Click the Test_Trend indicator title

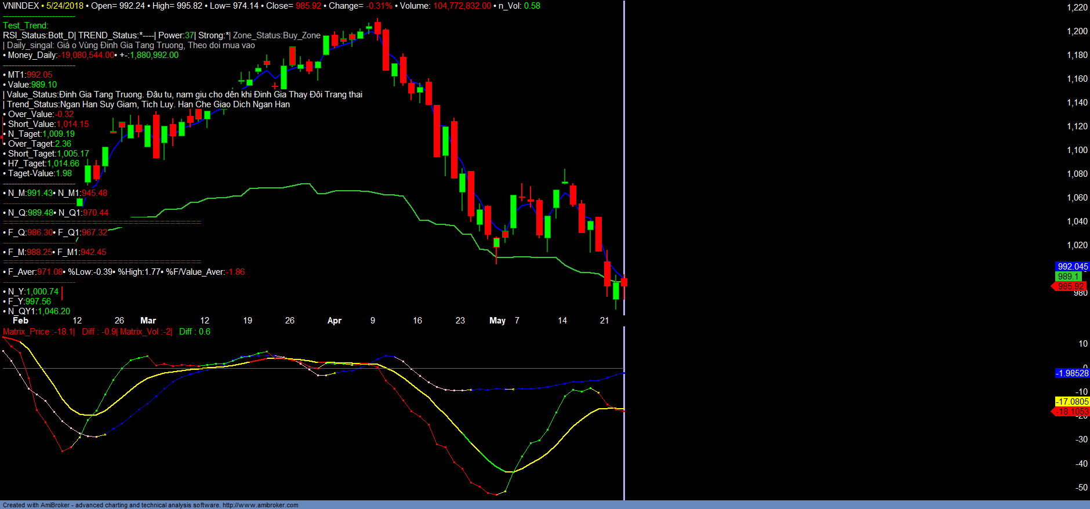point(26,26)
